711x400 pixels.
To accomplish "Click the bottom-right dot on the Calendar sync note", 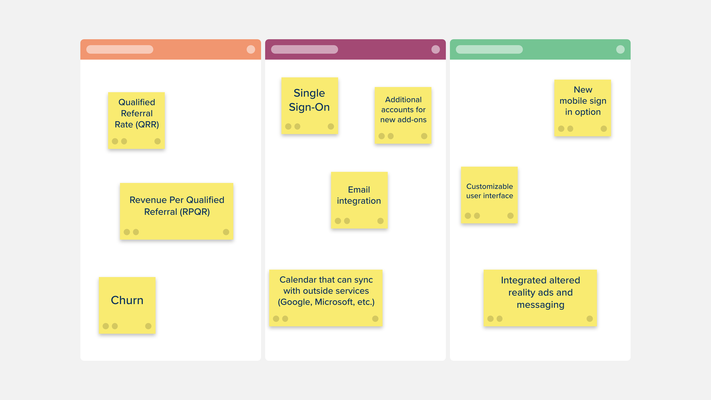I will coord(375,319).
